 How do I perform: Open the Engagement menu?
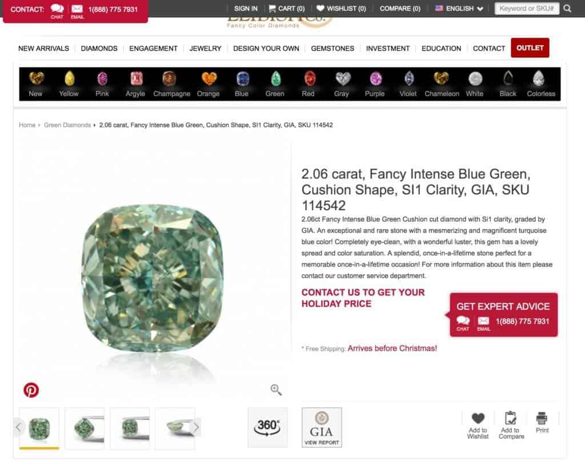tap(153, 49)
